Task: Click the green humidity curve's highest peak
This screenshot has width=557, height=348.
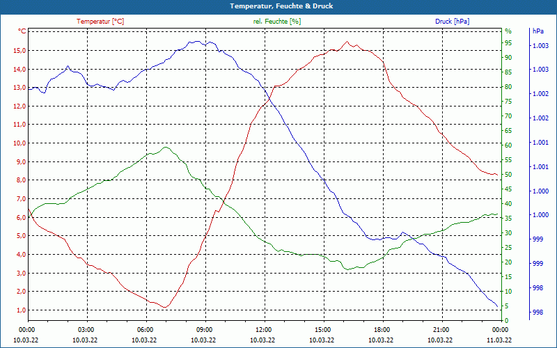Action: coord(165,147)
